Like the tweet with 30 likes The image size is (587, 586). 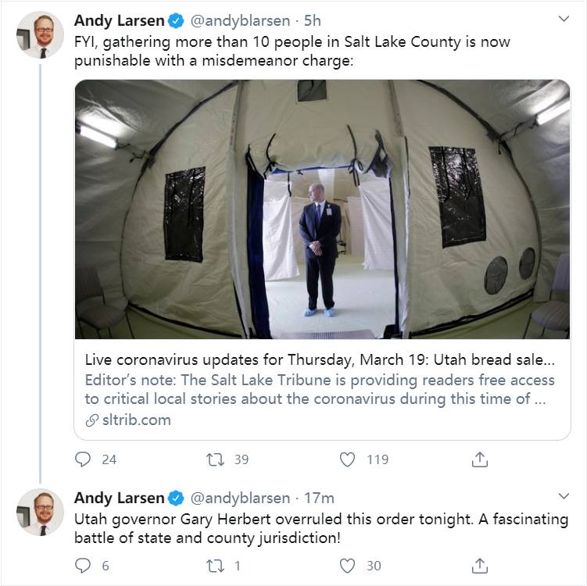[x=348, y=565]
